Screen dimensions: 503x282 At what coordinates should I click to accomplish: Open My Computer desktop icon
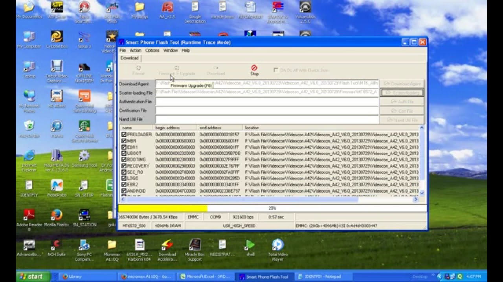click(29, 40)
